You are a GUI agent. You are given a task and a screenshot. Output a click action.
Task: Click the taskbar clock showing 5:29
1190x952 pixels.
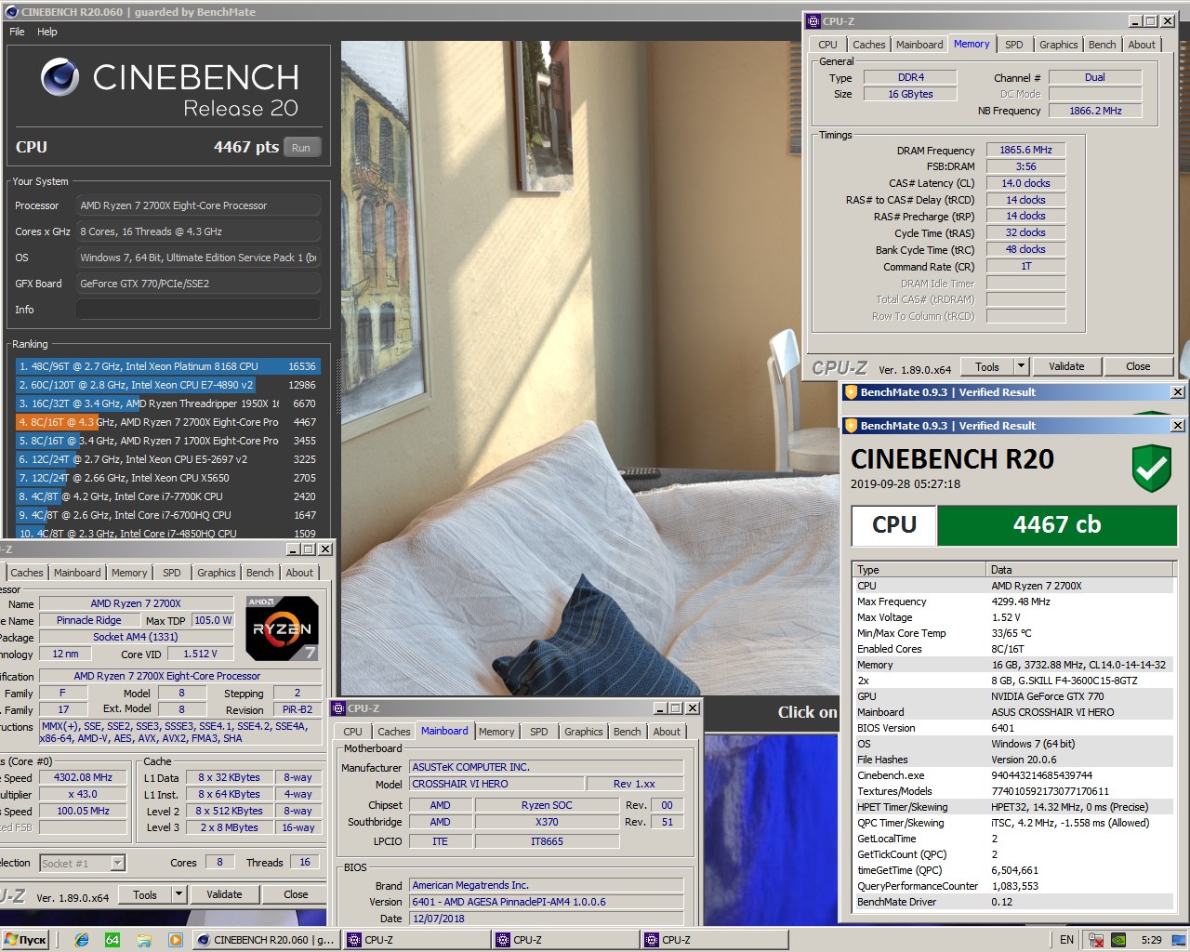(1151, 940)
